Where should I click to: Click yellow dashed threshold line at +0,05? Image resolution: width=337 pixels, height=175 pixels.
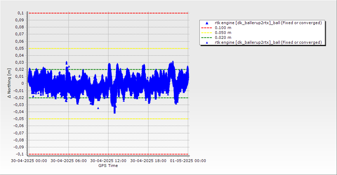point(108,48)
